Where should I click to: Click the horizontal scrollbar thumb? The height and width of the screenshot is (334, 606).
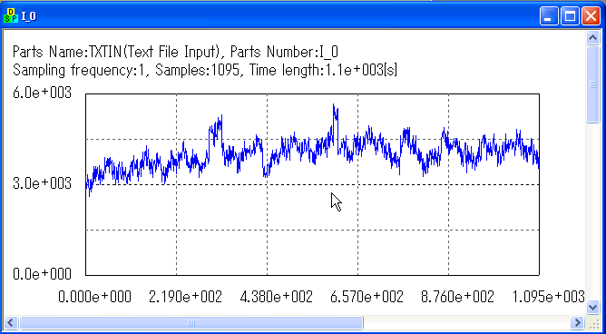pyautogui.click(x=191, y=322)
